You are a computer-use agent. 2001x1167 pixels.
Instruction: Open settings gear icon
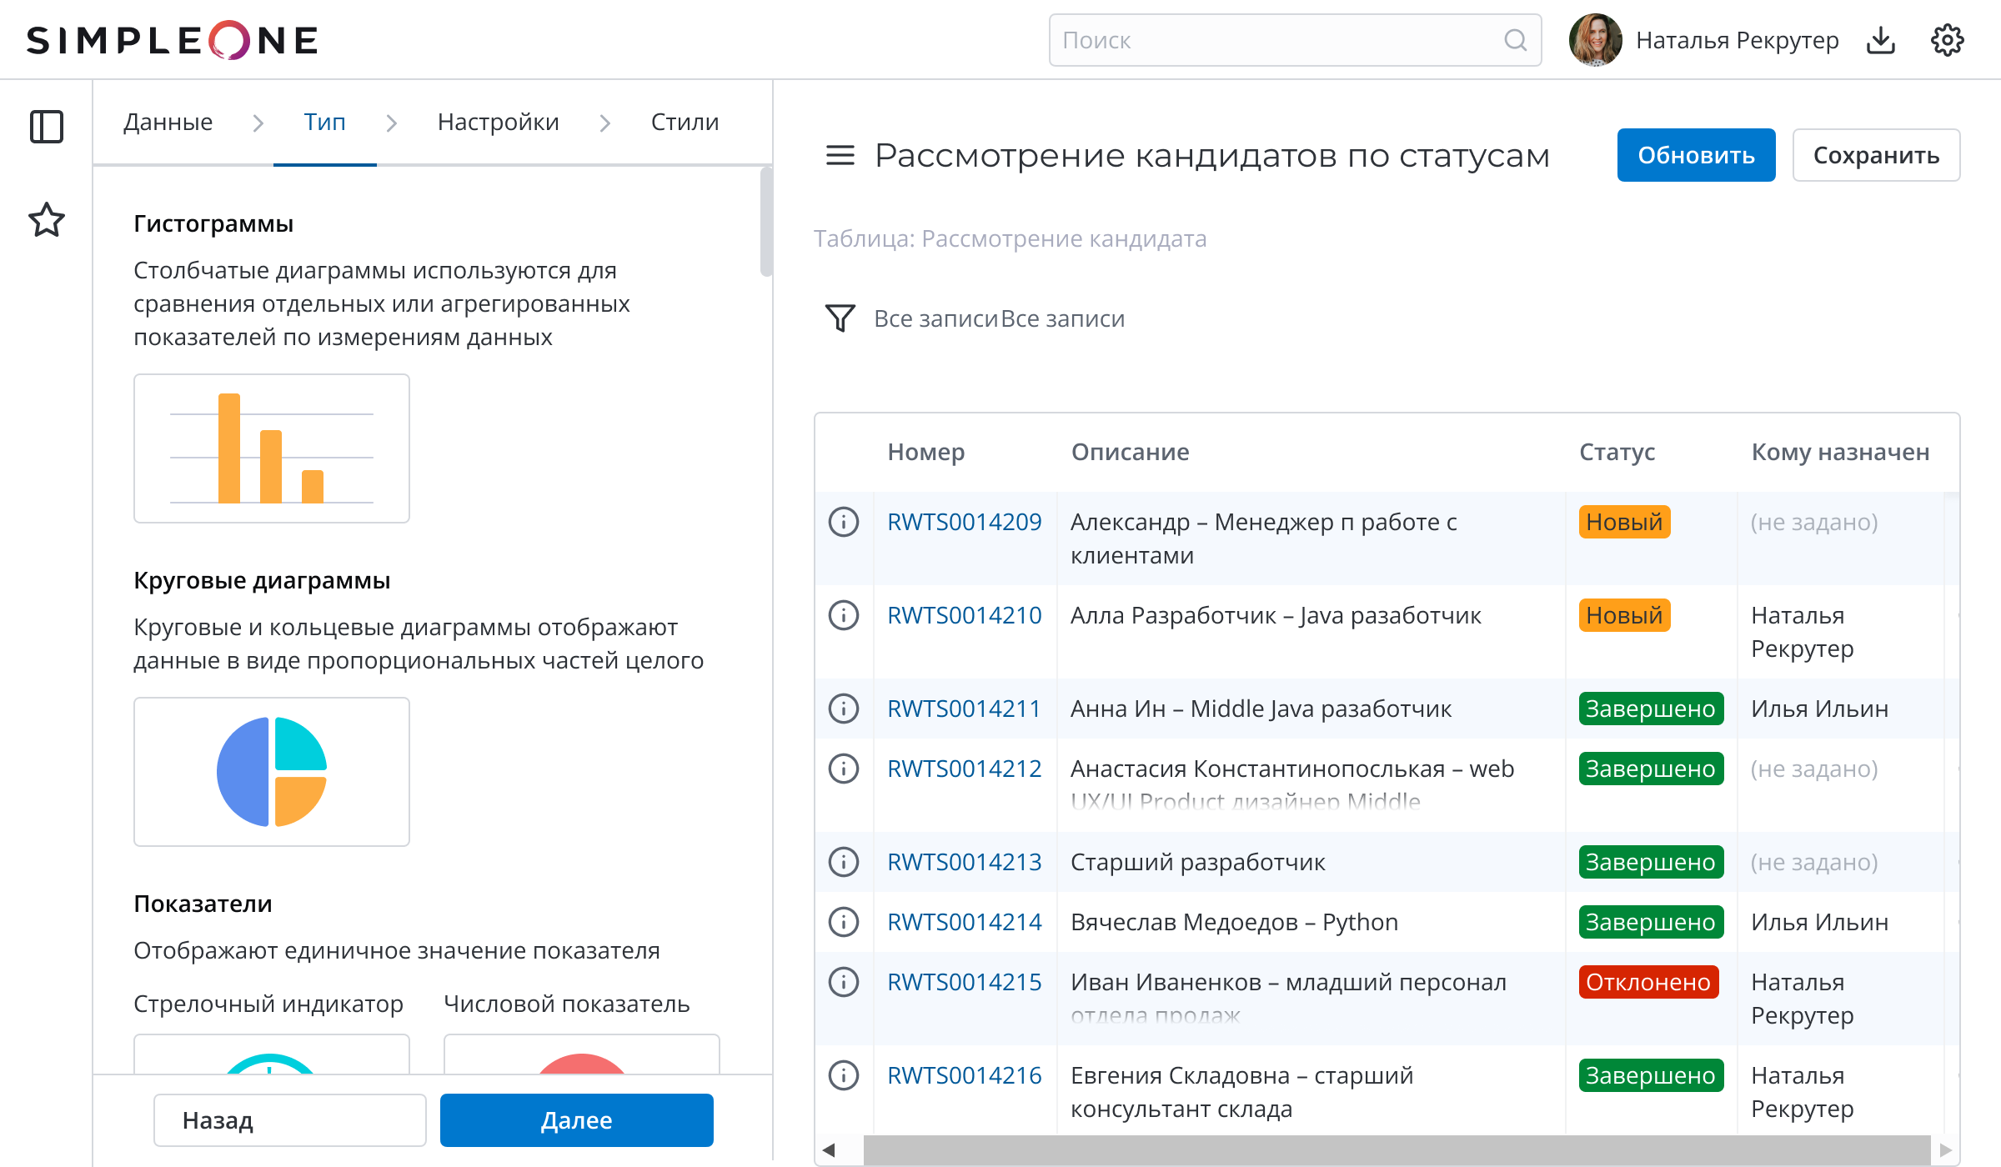point(1947,40)
